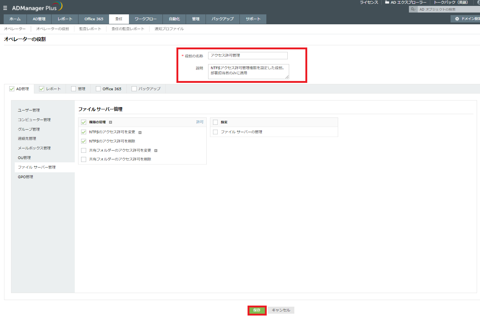Select the 委任 main tab
This screenshot has width=480, height=317.
[x=119, y=19]
